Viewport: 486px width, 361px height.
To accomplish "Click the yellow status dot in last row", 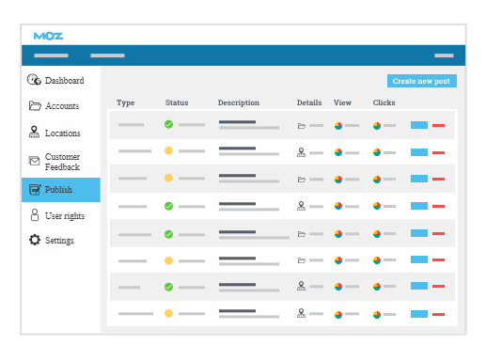I will (168, 313).
